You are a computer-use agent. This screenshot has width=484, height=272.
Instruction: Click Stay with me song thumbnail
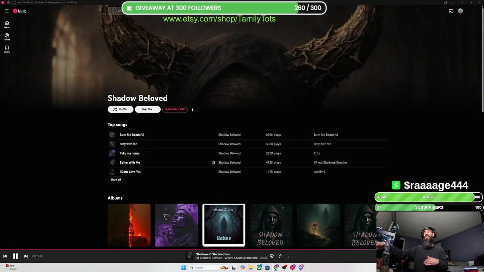[x=112, y=144]
